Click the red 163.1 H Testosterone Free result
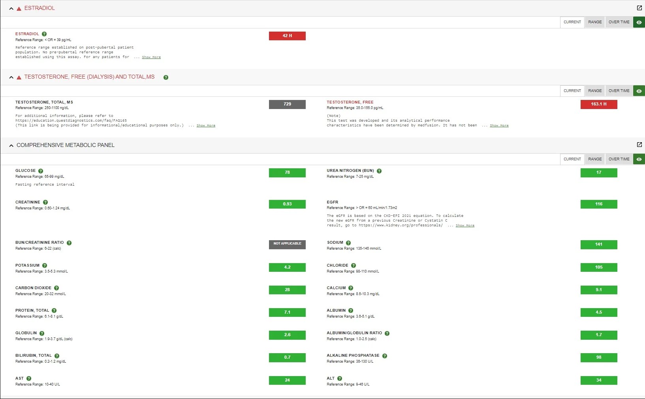Image resolution: width=645 pixels, height=399 pixels. coord(598,104)
